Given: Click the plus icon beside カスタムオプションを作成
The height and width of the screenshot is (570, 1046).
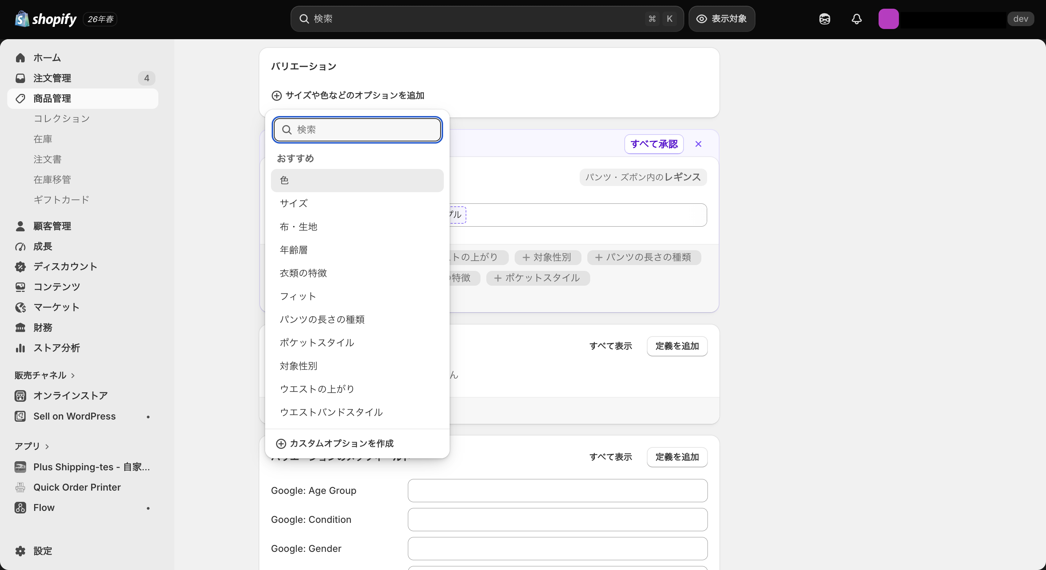Looking at the screenshot, I should coord(281,443).
